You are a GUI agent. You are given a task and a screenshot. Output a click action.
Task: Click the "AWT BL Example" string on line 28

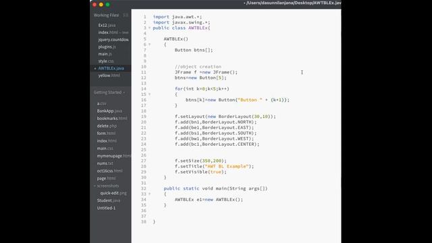click(x=227, y=166)
